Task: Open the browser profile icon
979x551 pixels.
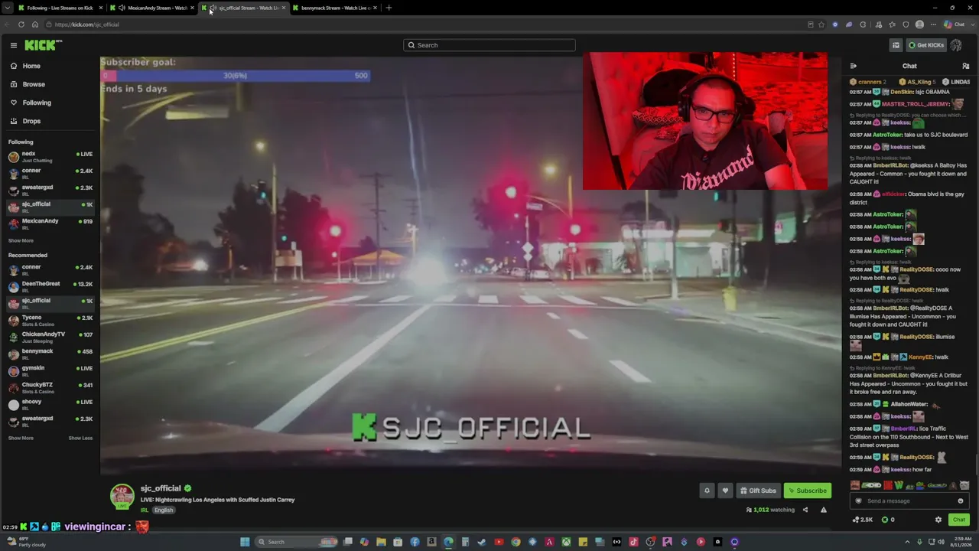Action: [x=919, y=24]
